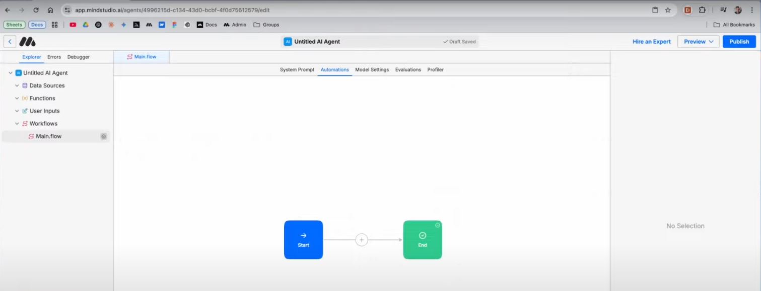Click the AI badge next to Untitled AI Agent

[288, 41]
